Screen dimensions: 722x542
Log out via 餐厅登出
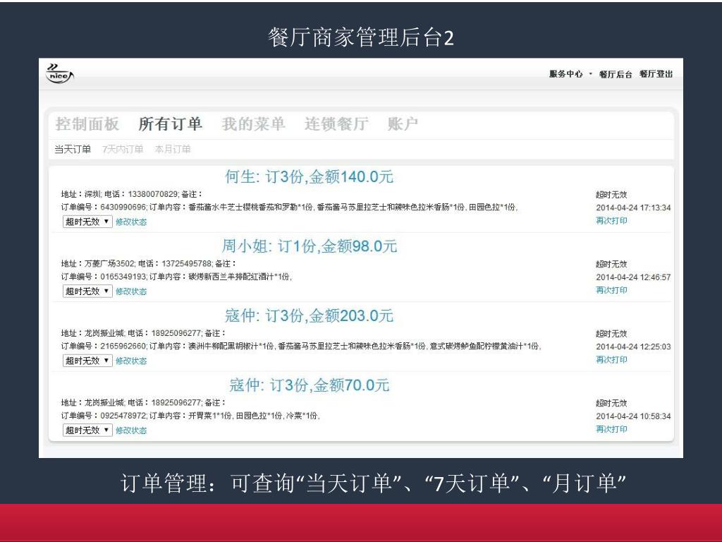pos(656,73)
